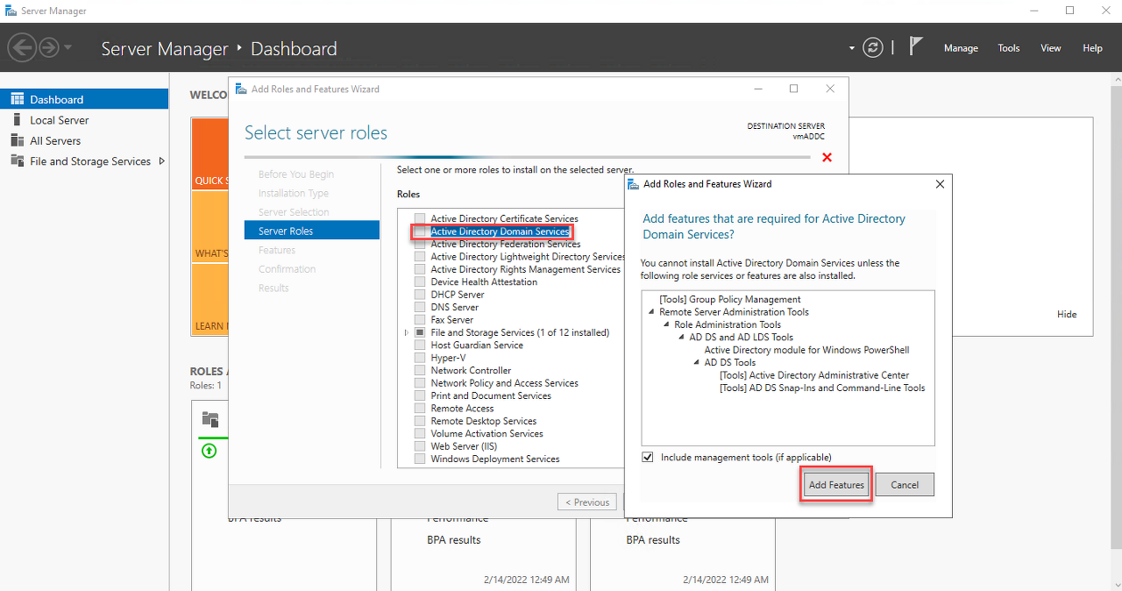This screenshot has height=591, width=1122.
Task: Open the navigation history dropdown arrow
Action: [x=68, y=48]
